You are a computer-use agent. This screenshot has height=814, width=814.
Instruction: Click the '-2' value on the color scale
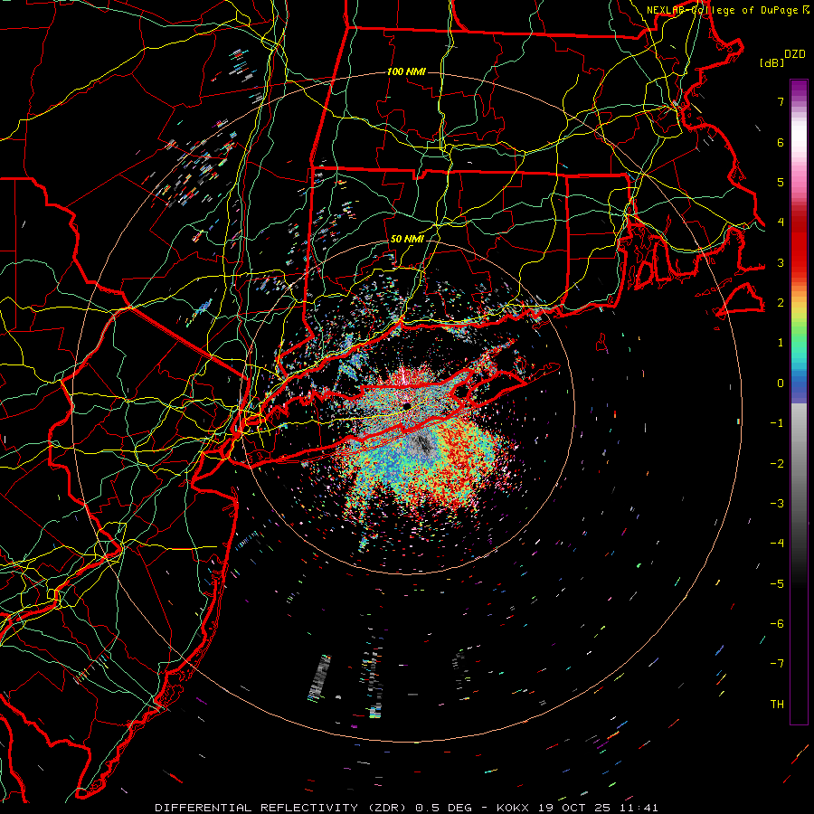(x=777, y=463)
